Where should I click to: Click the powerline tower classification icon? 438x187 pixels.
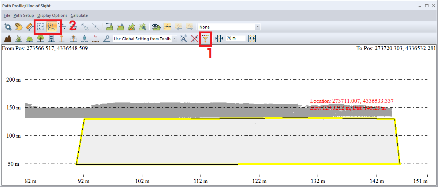pos(73,38)
